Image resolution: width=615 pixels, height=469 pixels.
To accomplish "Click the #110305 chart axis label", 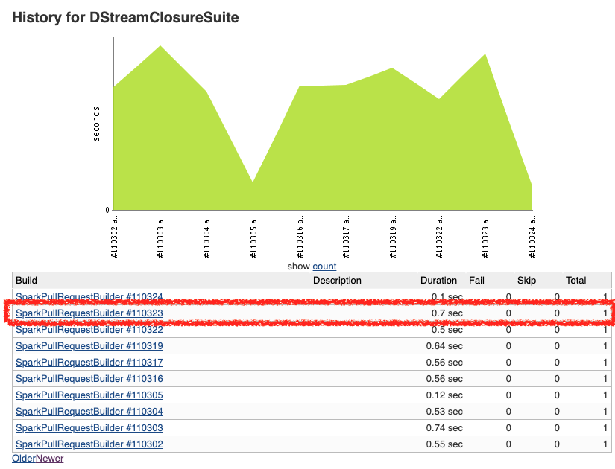I will [x=253, y=235].
